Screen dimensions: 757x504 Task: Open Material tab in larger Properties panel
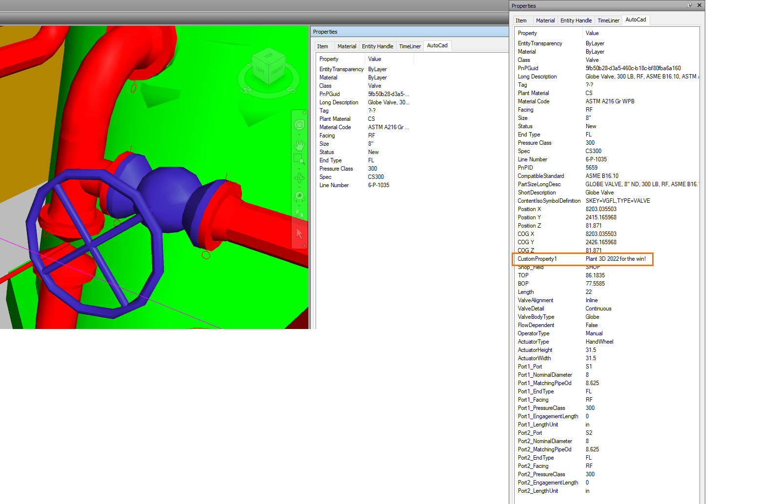coord(545,20)
